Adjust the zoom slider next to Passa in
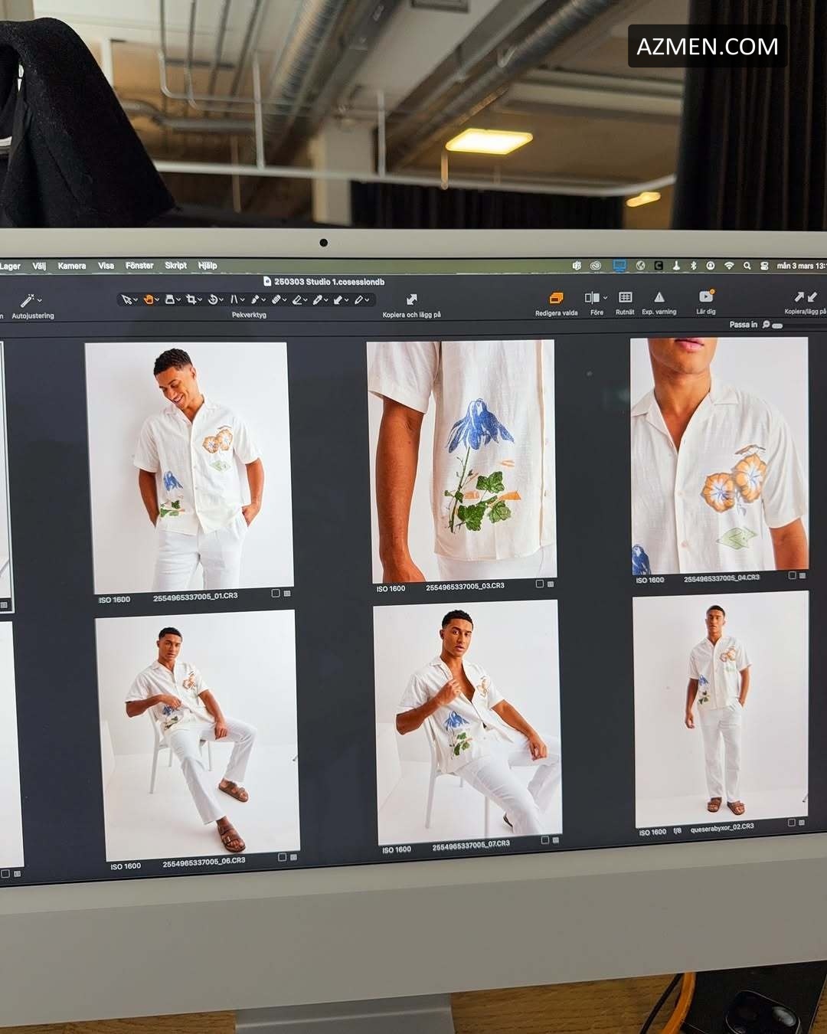The image size is (827, 1034). (x=778, y=326)
